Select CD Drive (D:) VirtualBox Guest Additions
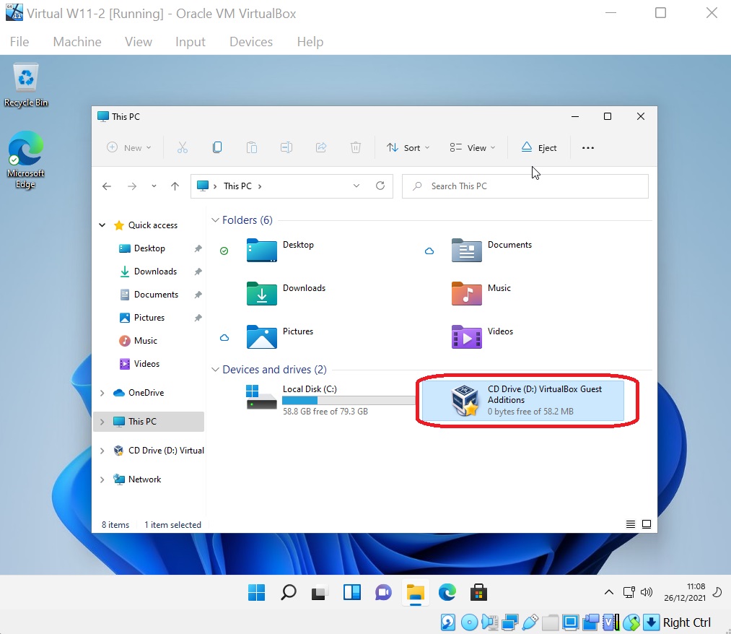The width and height of the screenshot is (731, 634). [522, 400]
